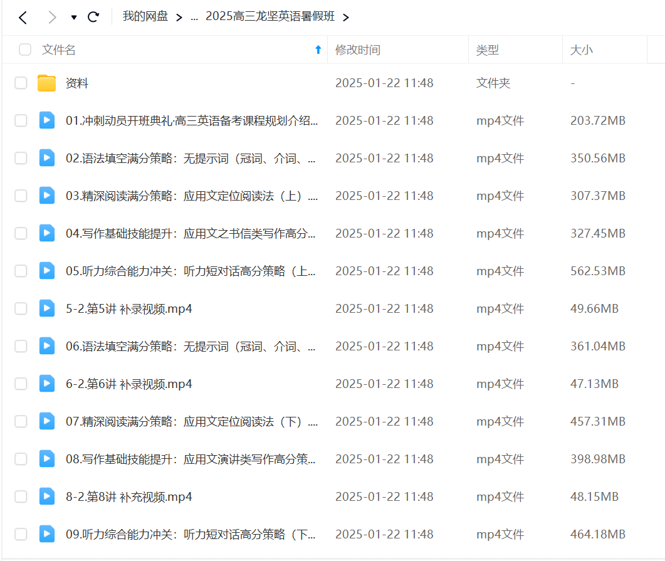The image size is (665, 561).
Task: Check the box for 01.冲刺动员开班典礼 video
Action: tap(21, 121)
